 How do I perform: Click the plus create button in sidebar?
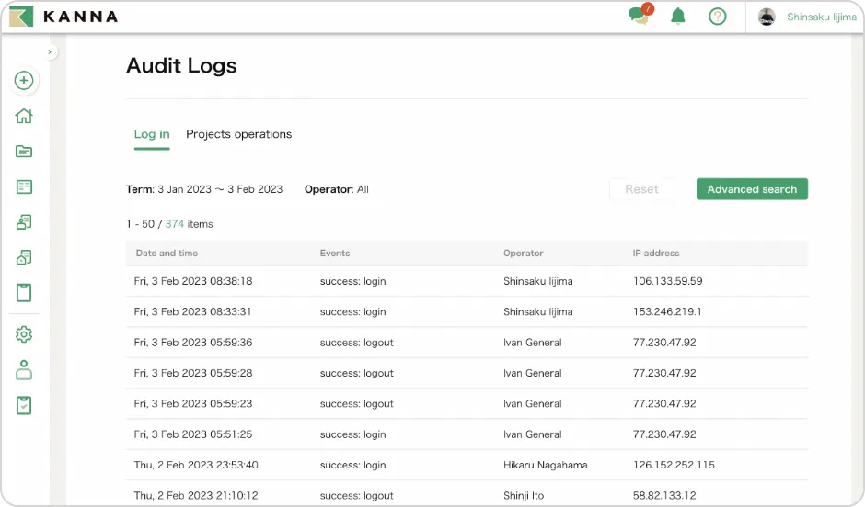(24, 81)
